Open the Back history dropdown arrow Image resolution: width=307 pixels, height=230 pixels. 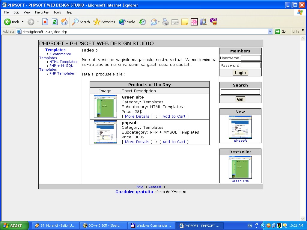pos(22,22)
